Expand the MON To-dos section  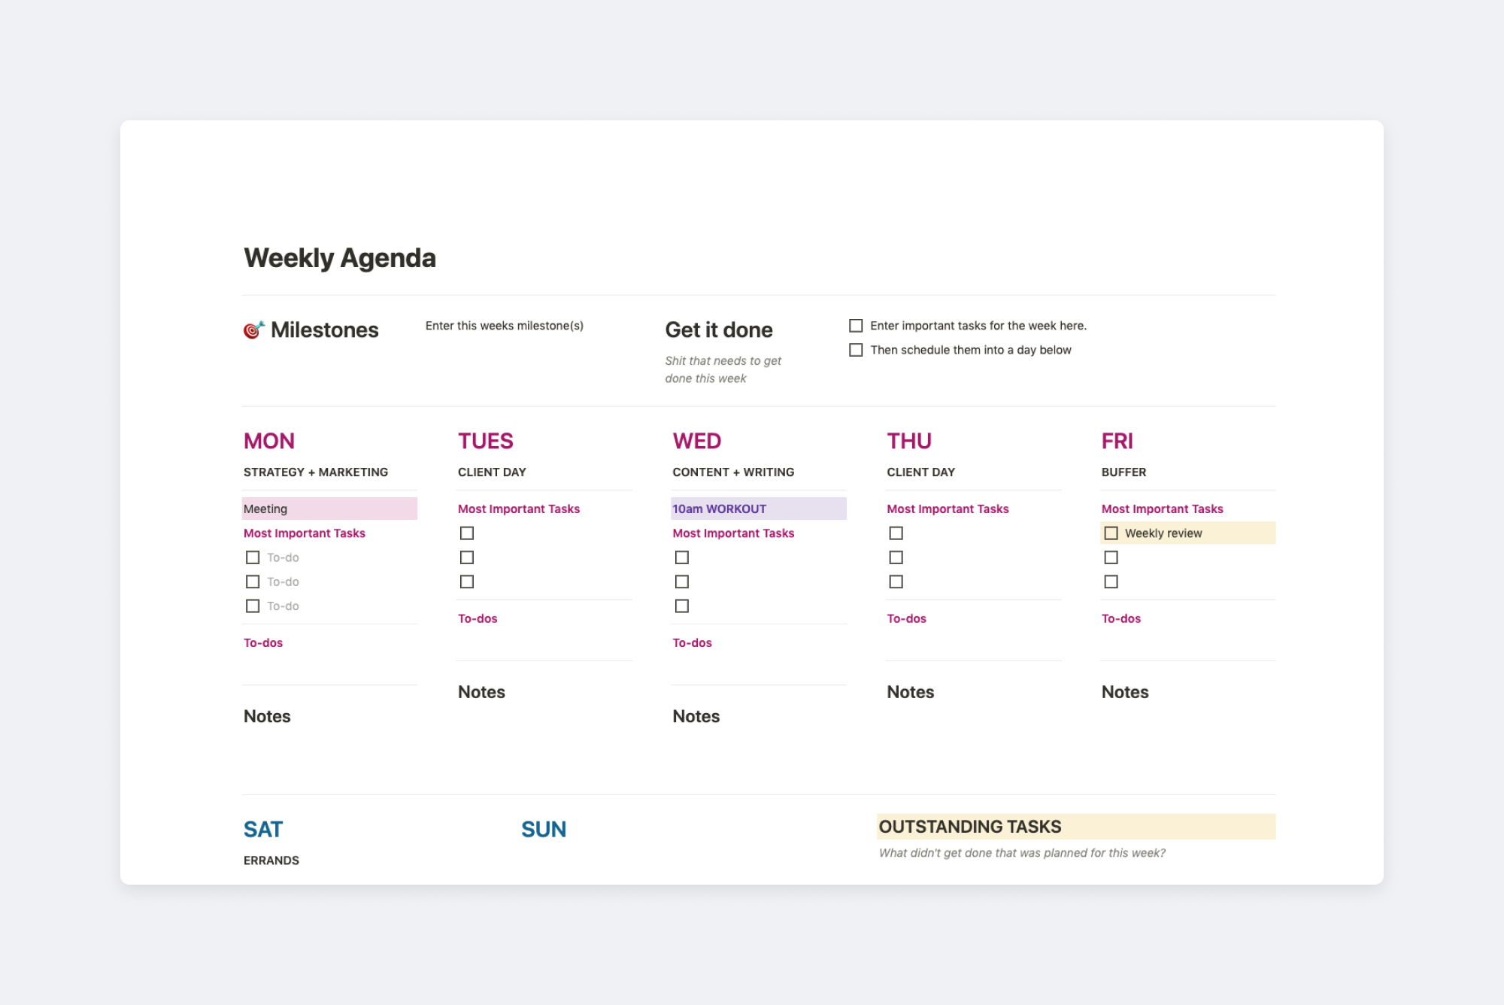pyautogui.click(x=263, y=642)
